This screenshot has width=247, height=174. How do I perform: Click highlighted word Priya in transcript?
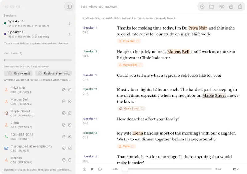pyautogui.click(x=193, y=28)
